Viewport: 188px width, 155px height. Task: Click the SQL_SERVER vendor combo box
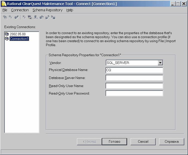tap(132, 63)
